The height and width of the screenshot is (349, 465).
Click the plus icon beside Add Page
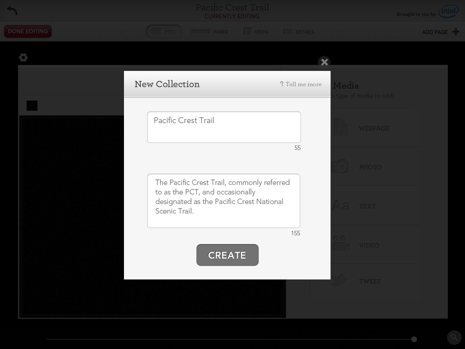pyautogui.click(x=456, y=32)
